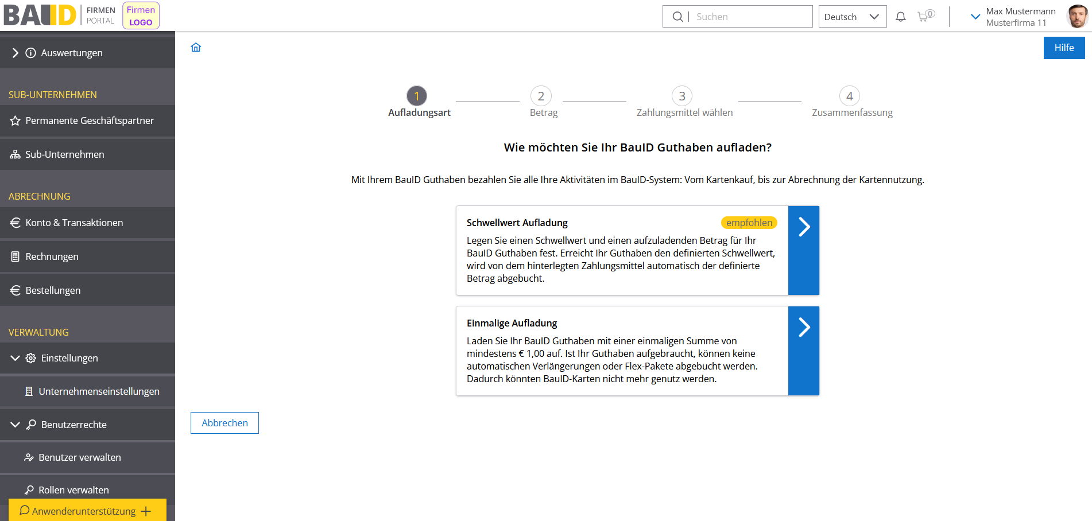Expand the Auswertungen menu chevron
Screen dimensions: 1092x521
[16, 53]
